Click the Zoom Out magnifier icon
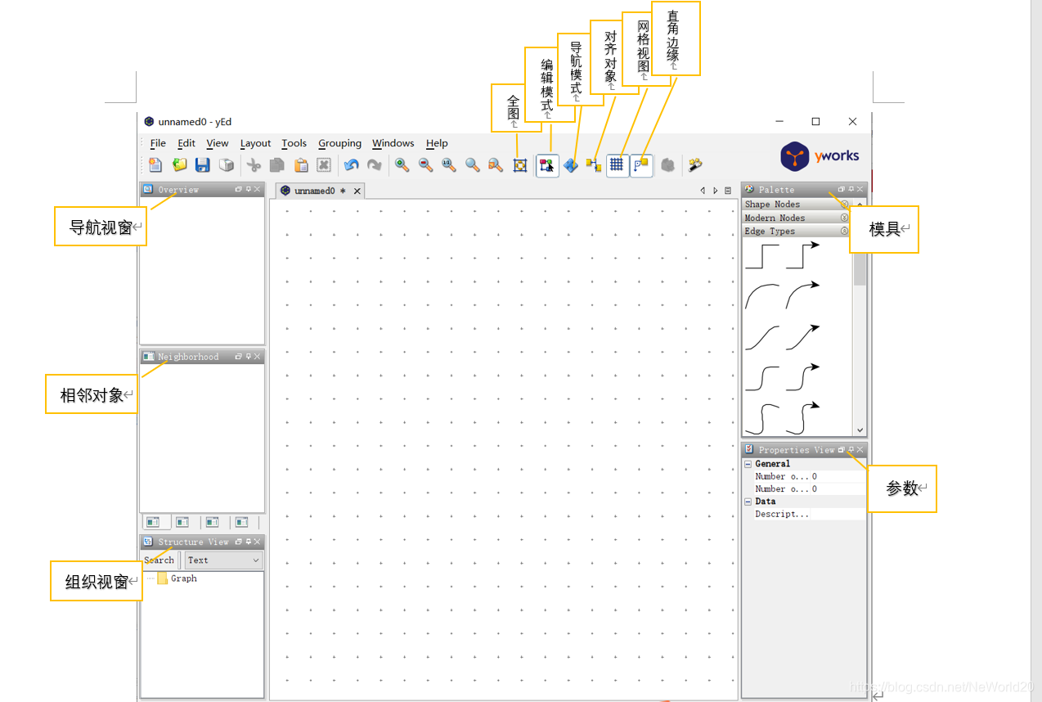This screenshot has height=702, width=1042. tap(425, 165)
